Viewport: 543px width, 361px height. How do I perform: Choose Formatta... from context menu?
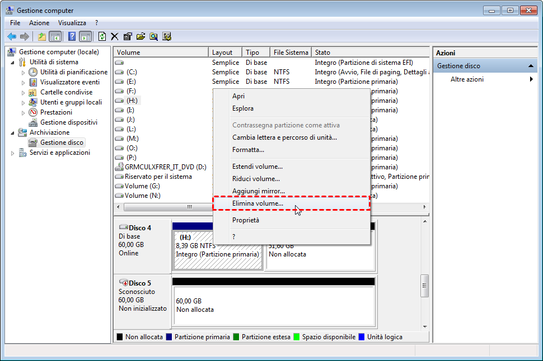click(291, 150)
